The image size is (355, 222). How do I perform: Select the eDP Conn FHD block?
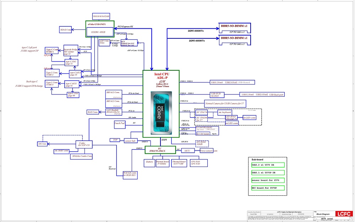coord(104,43)
